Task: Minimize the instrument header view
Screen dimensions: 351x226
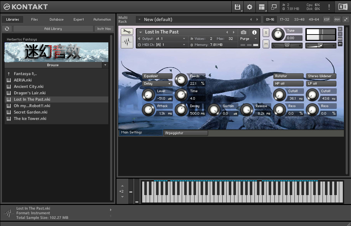Action: coord(340,34)
